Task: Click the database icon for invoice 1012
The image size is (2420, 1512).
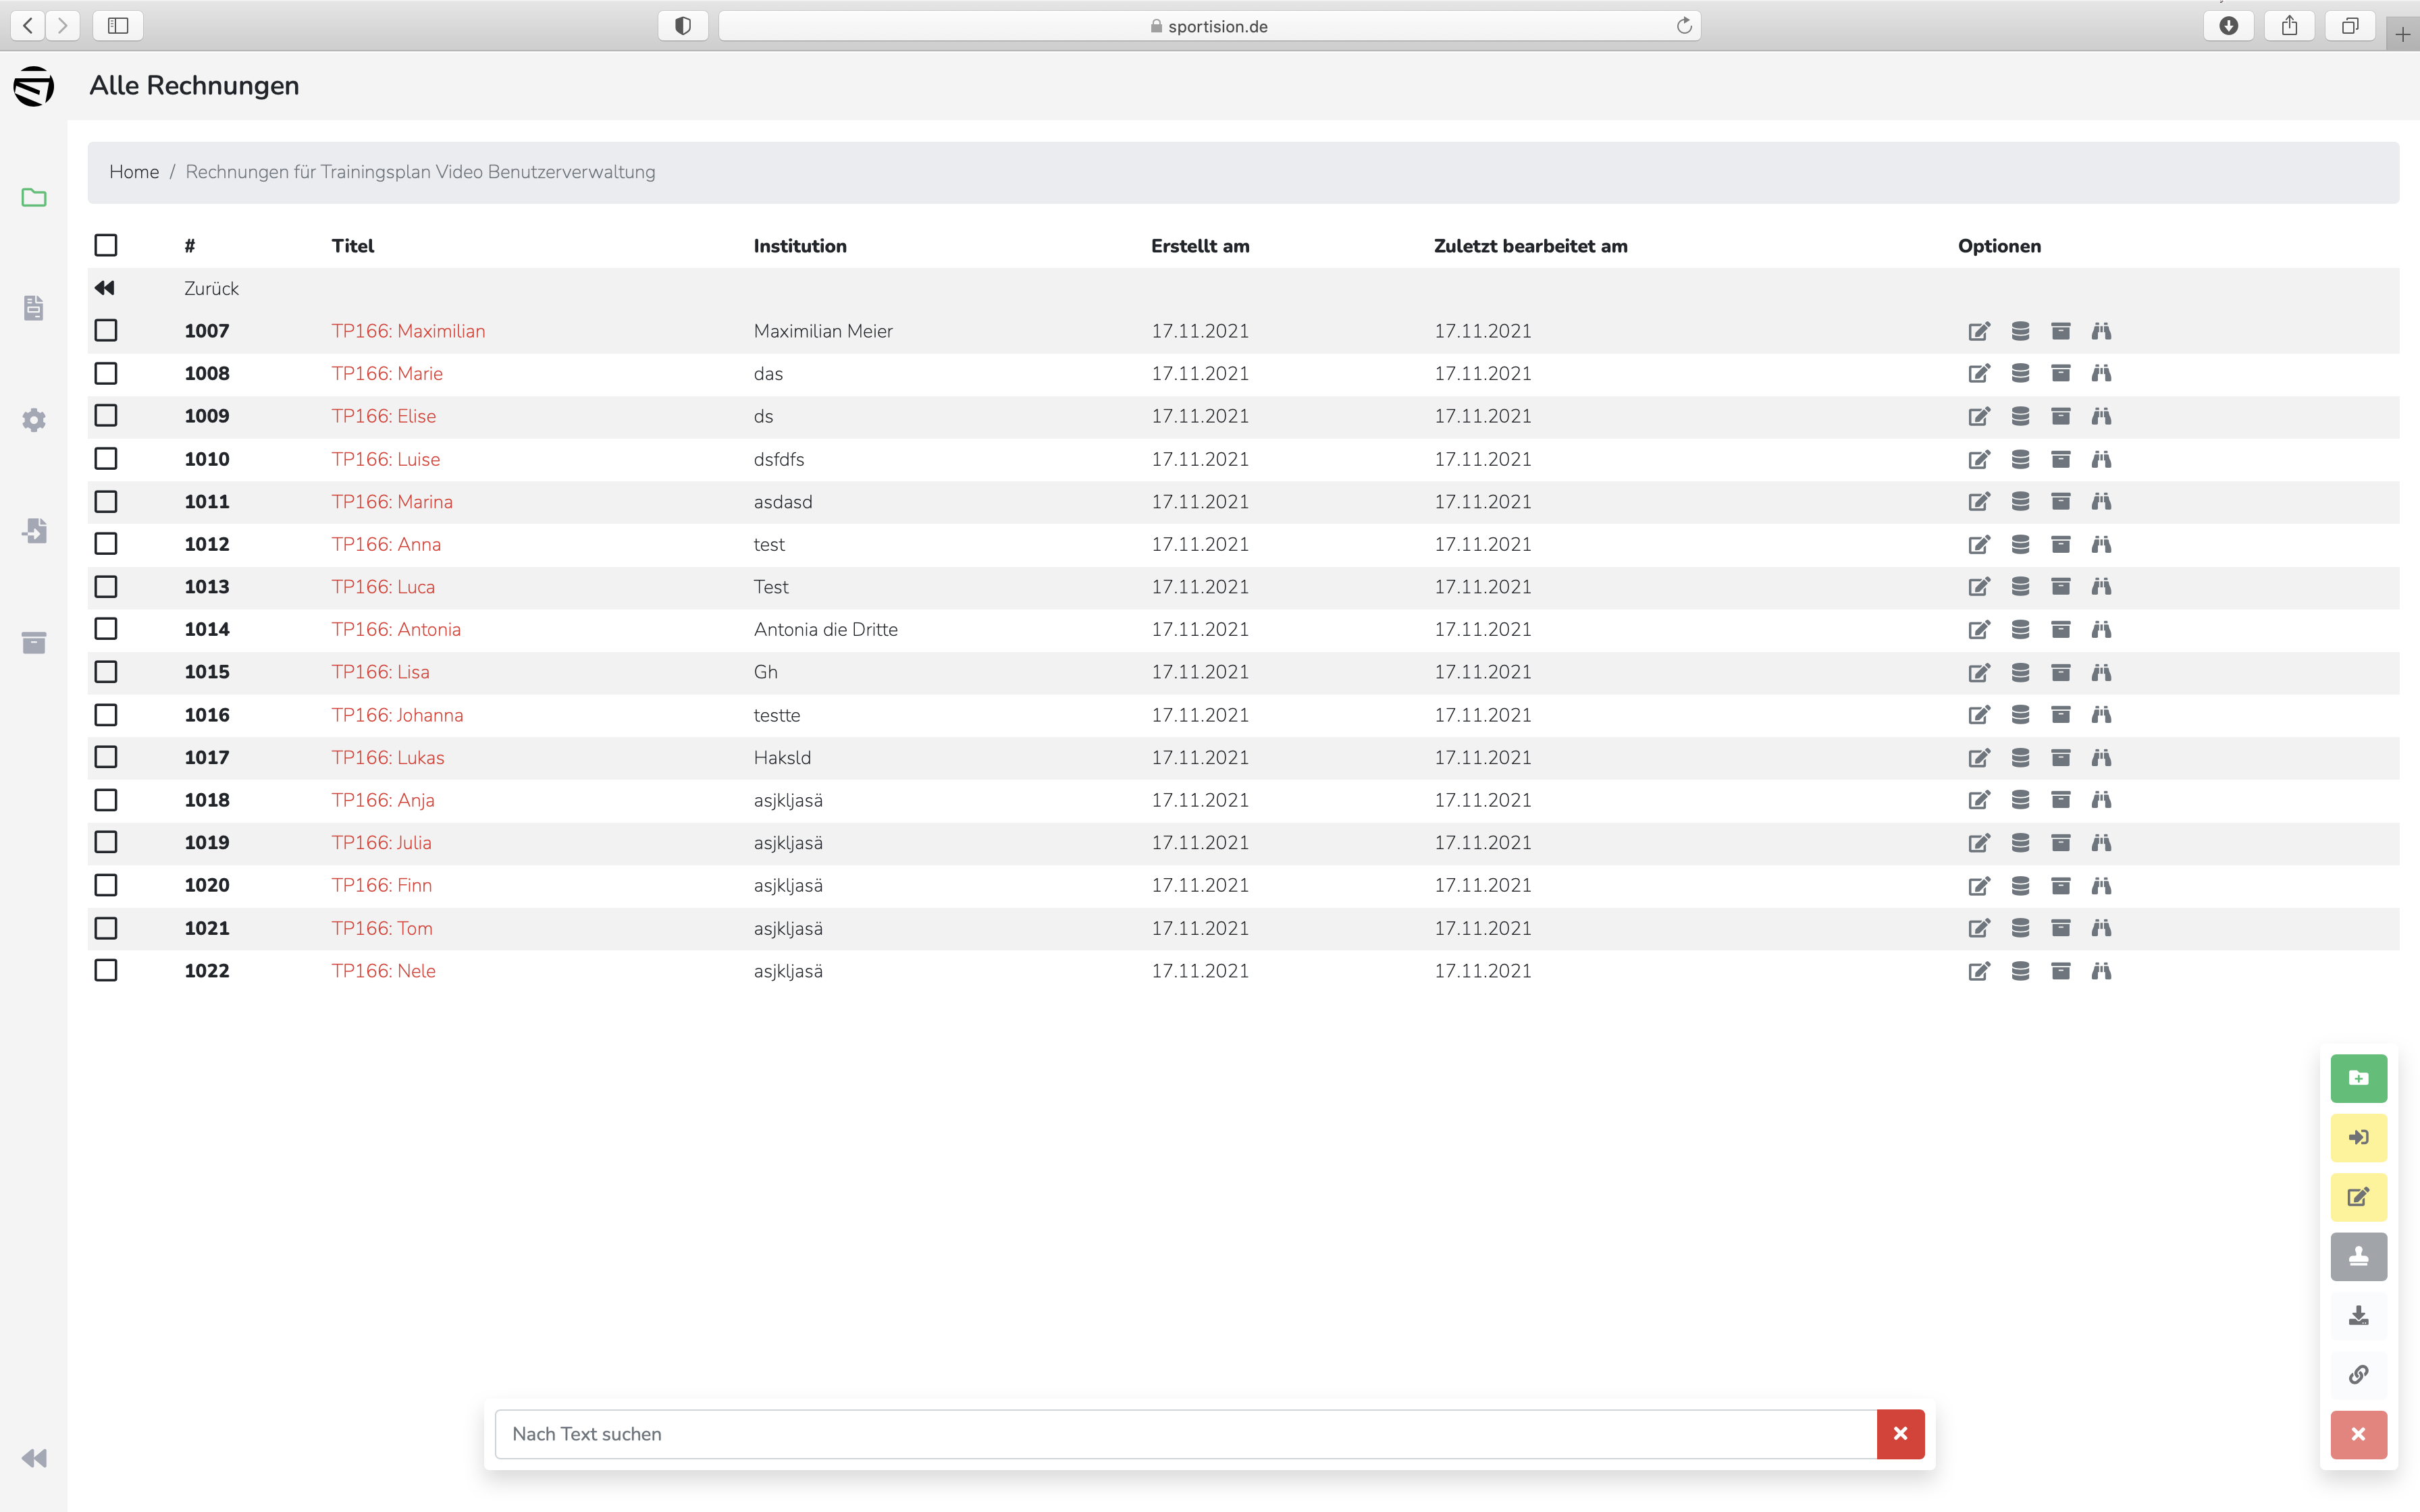Action: [2020, 544]
